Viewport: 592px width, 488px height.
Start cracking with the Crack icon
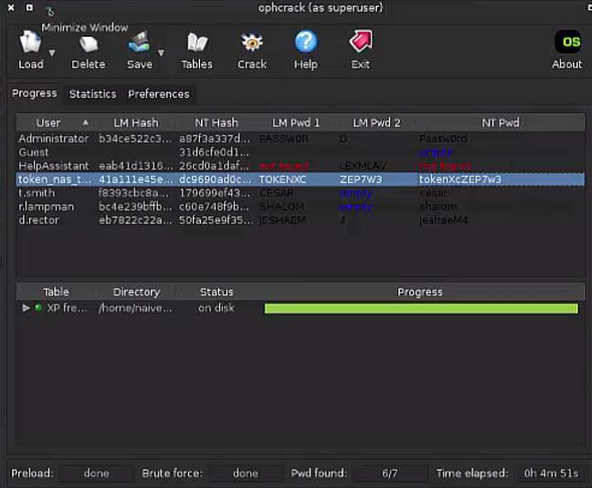coord(252,43)
